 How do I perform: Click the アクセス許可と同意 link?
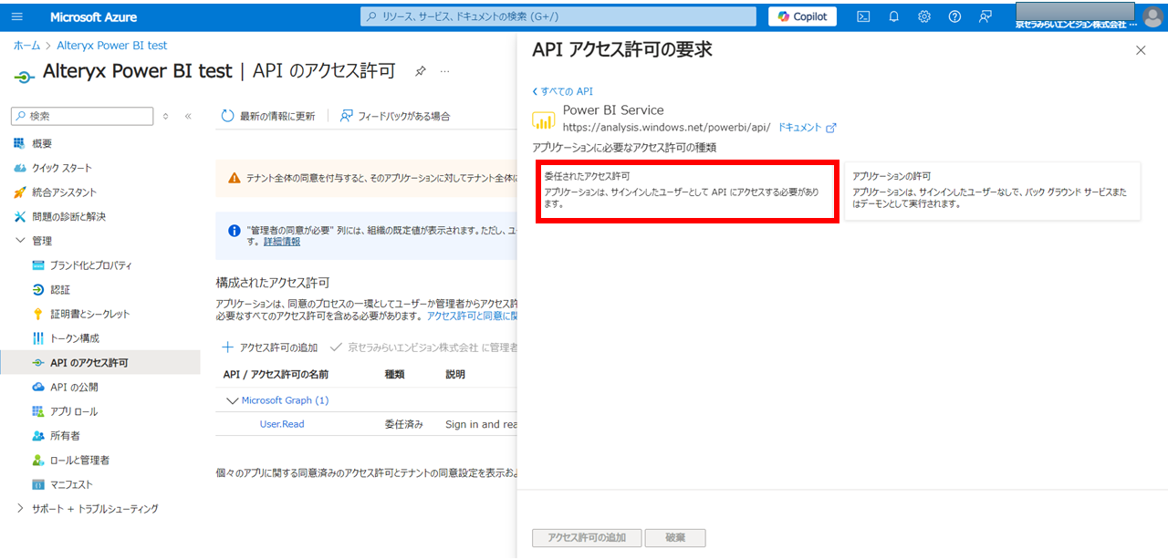click(473, 316)
